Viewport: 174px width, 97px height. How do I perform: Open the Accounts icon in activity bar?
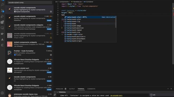point(2,93)
